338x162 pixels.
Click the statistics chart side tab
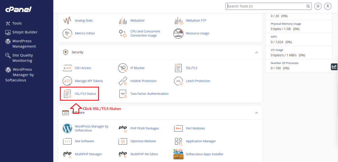tap(334, 67)
